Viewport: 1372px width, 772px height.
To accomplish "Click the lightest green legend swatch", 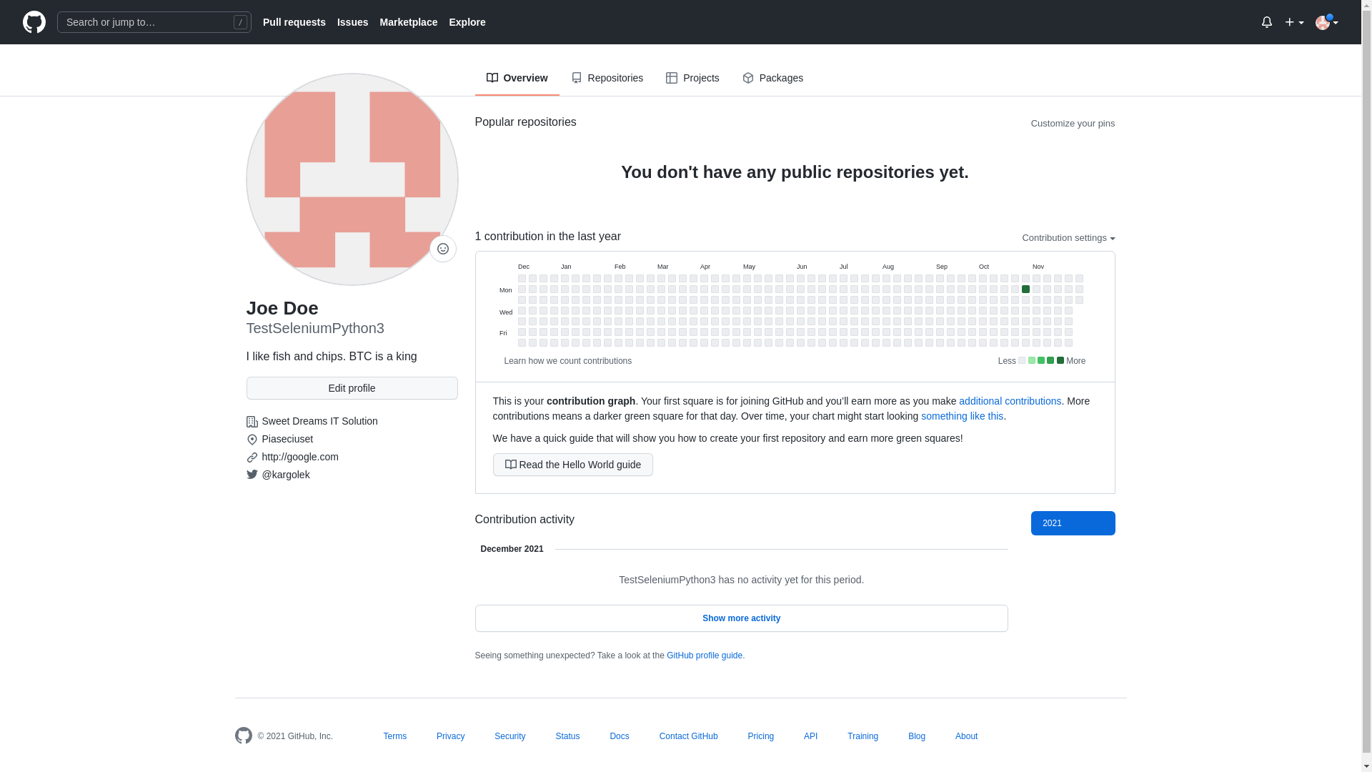I will [1032, 361].
